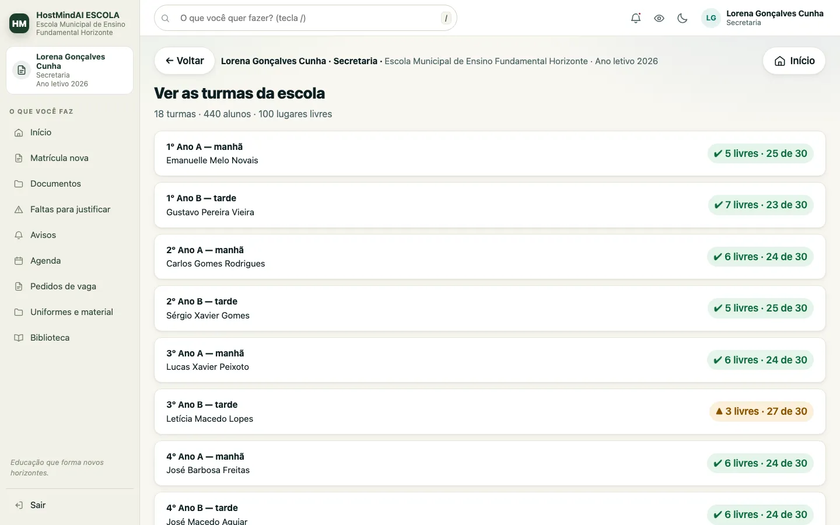Click the '7 livres · 23 de 30' badge
Viewport: 840px width, 525px height.
pyautogui.click(x=761, y=205)
